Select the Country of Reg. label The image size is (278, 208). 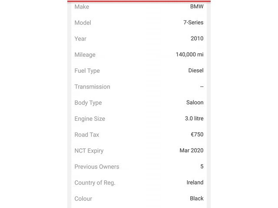95,183
